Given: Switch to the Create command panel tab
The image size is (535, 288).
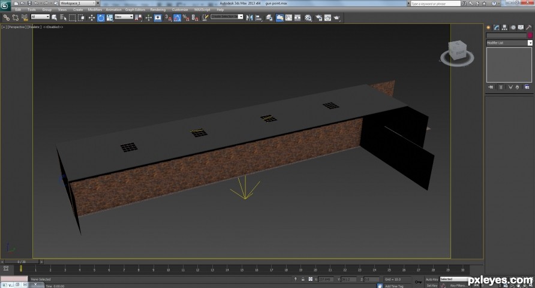Looking at the screenshot, I should [489, 28].
